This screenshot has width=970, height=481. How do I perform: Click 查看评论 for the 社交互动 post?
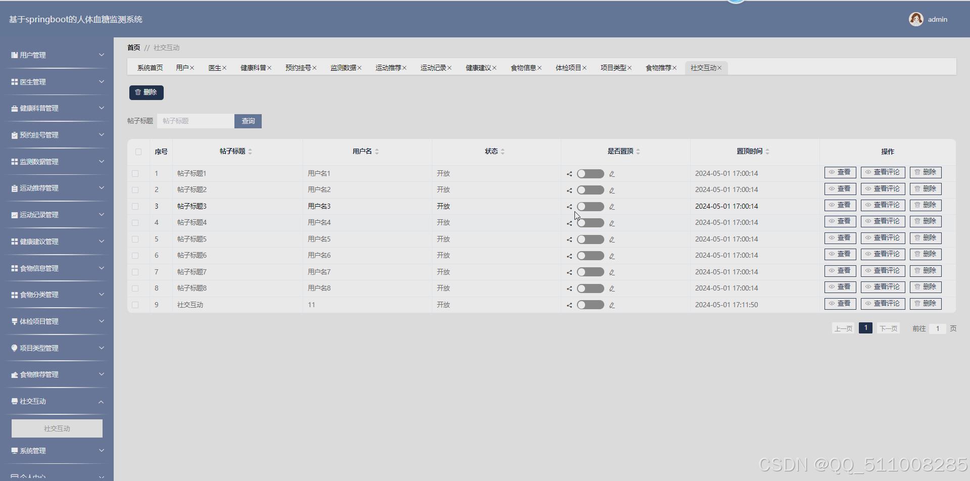pyautogui.click(x=883, y=304)
